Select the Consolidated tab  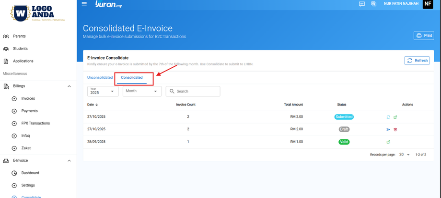132,77
